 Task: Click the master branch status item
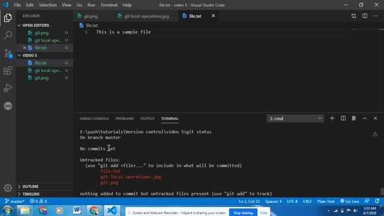(14, 202)
